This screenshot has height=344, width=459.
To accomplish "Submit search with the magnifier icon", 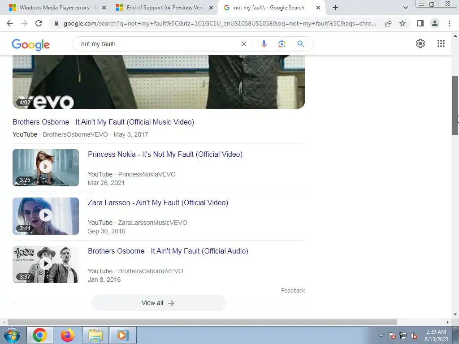I will click(x=300, y=44).
